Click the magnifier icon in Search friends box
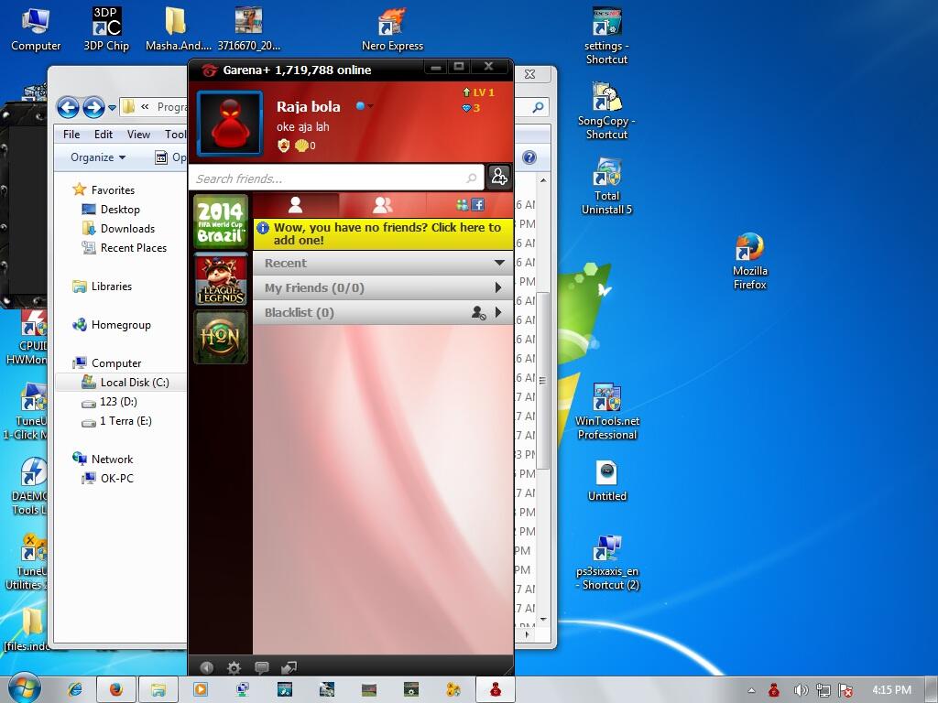Image resolution: width=938 pixels, height=703 pixels. (x=472, y=178)
